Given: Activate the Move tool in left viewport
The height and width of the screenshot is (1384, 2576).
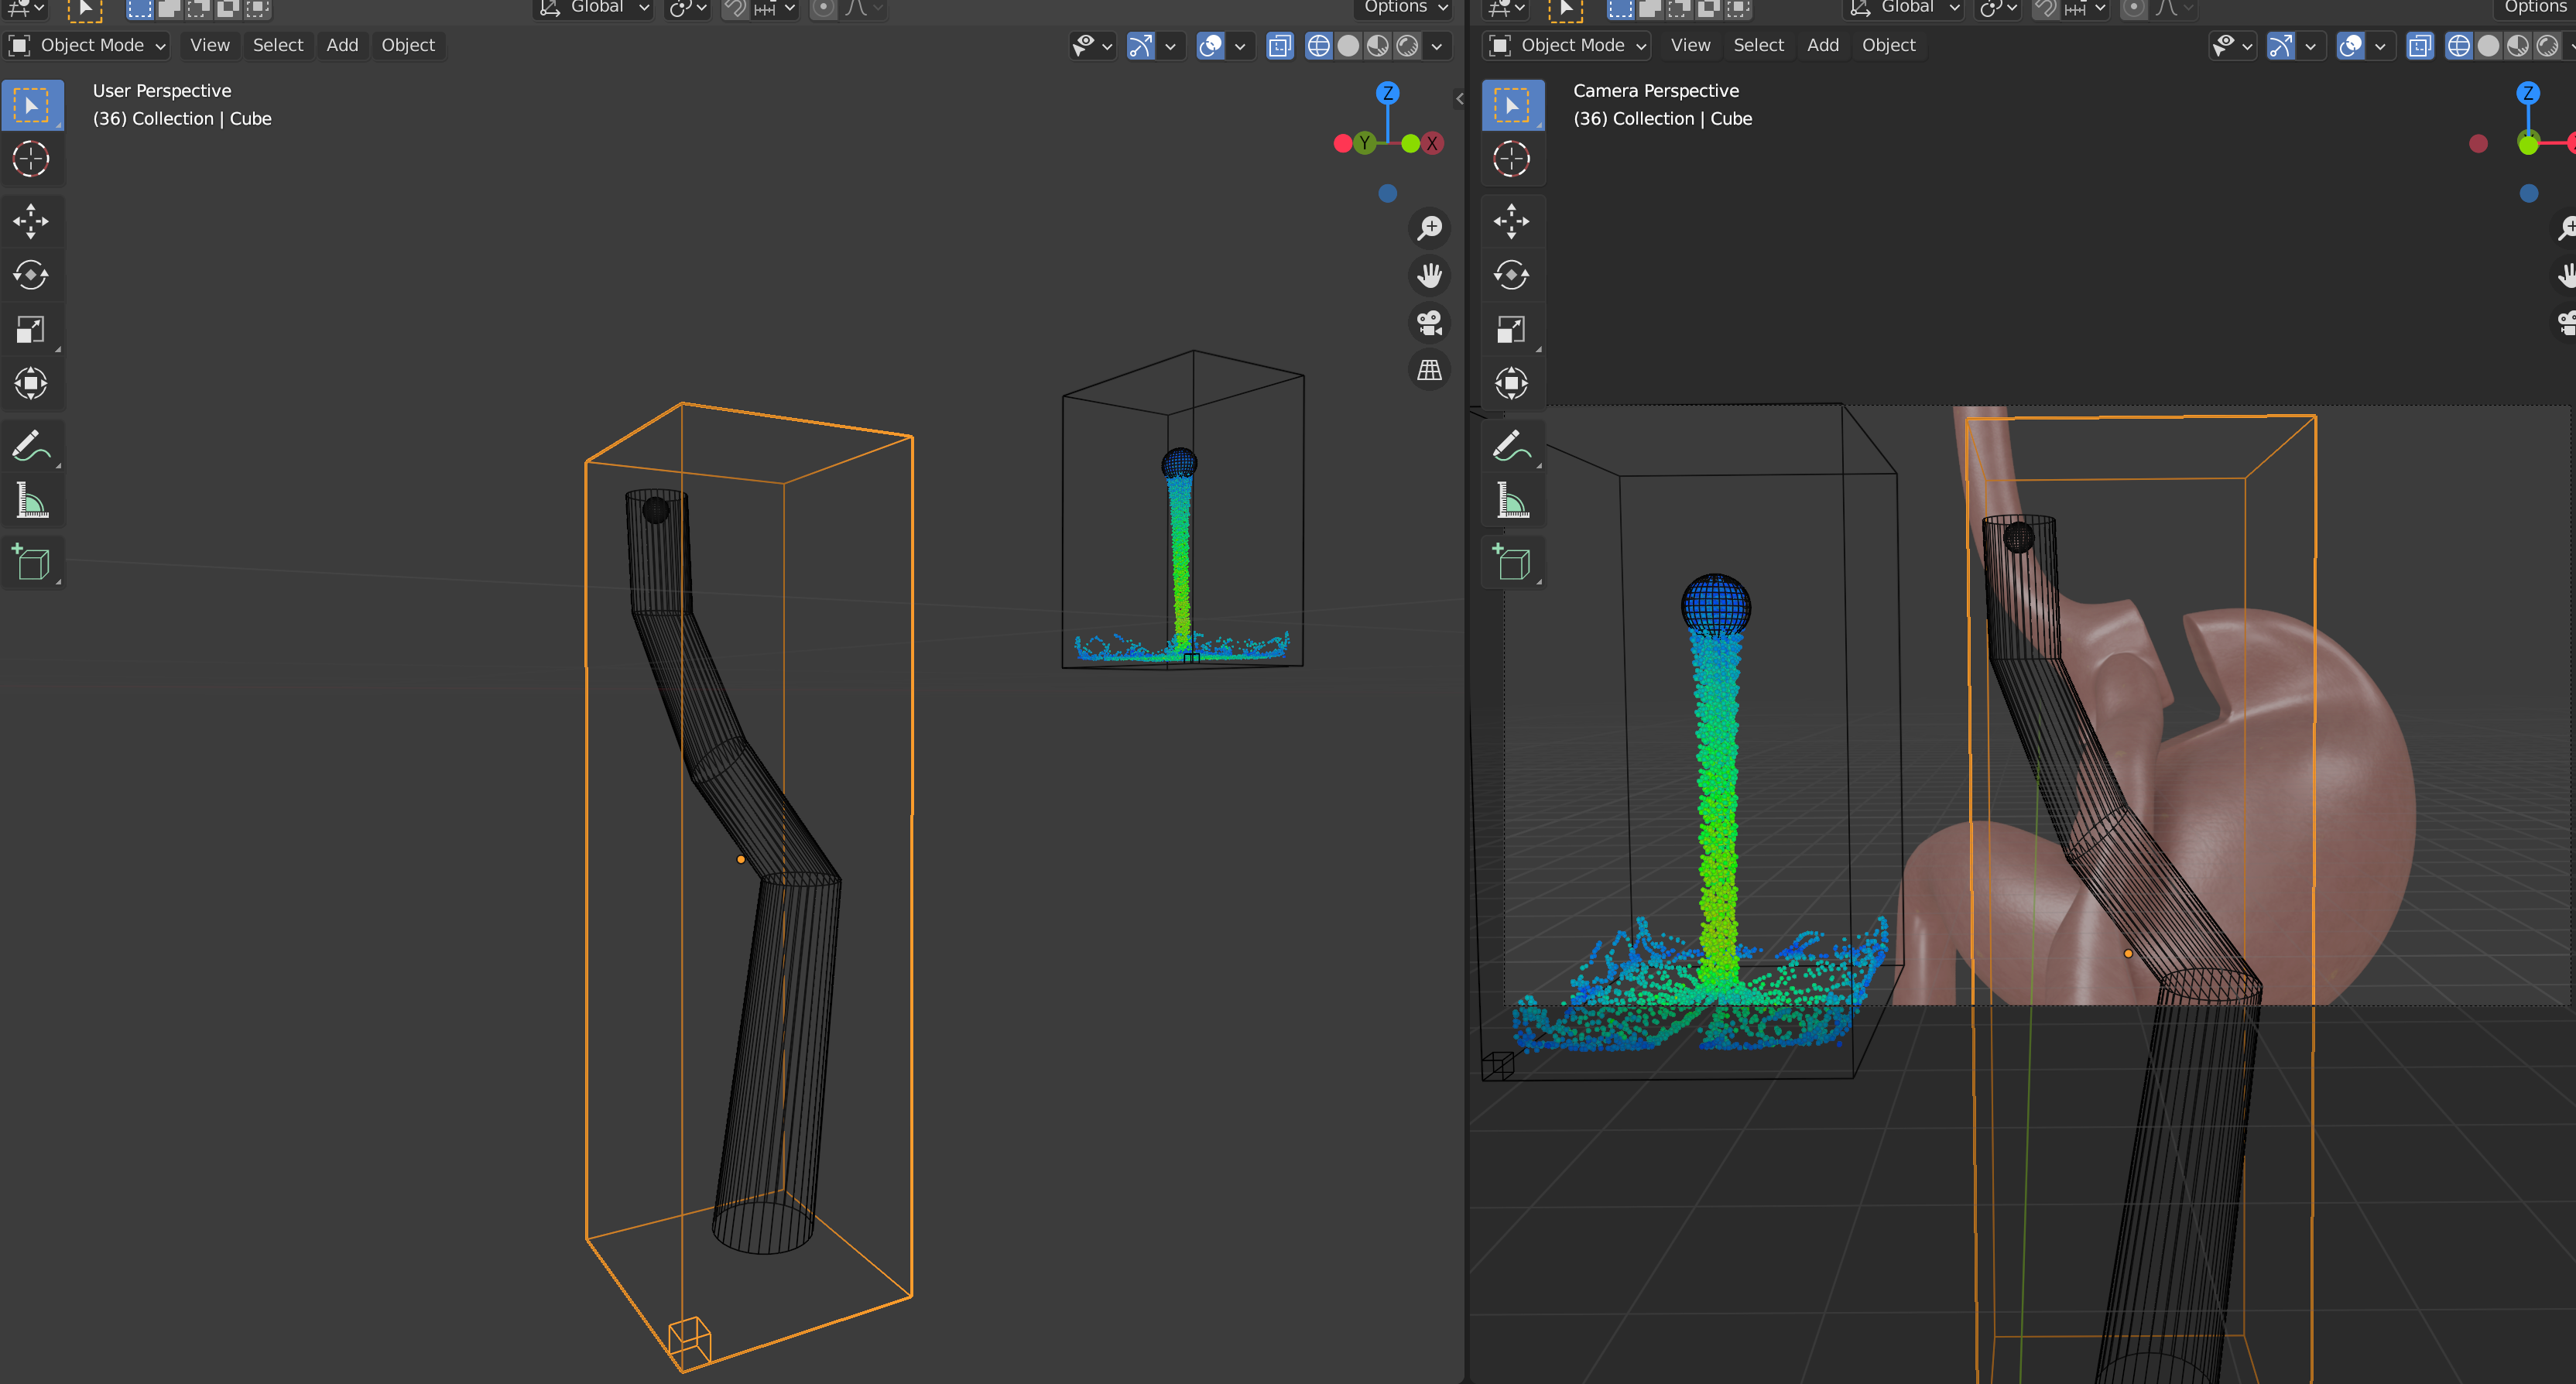Looking at the screenshot, I should coord(31,221).
